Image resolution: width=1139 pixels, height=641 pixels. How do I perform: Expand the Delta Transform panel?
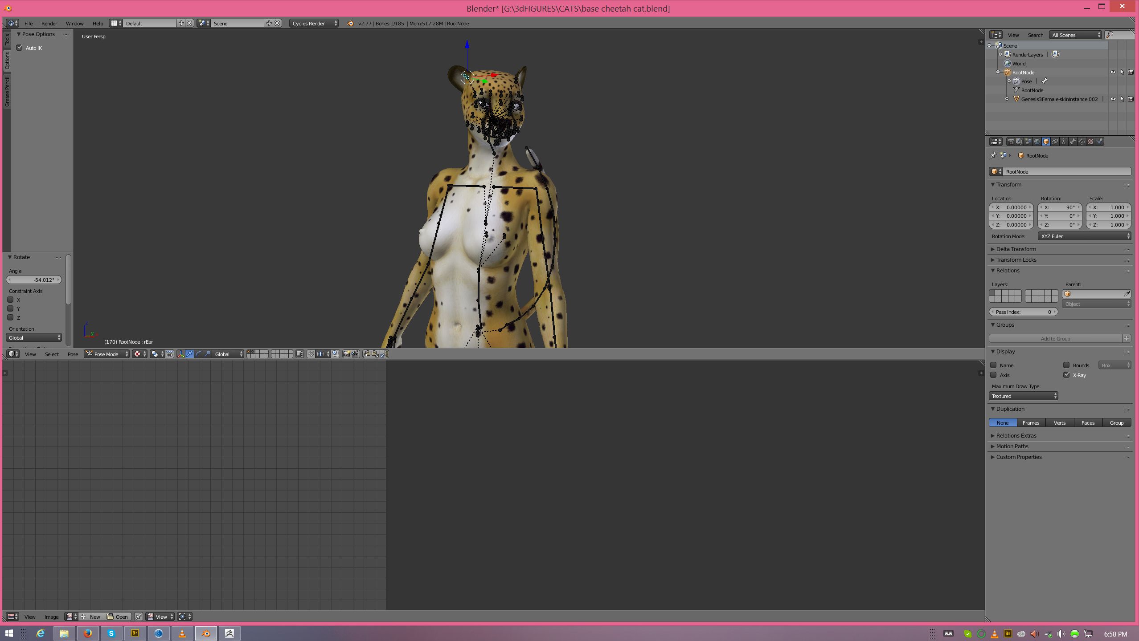1016,249
